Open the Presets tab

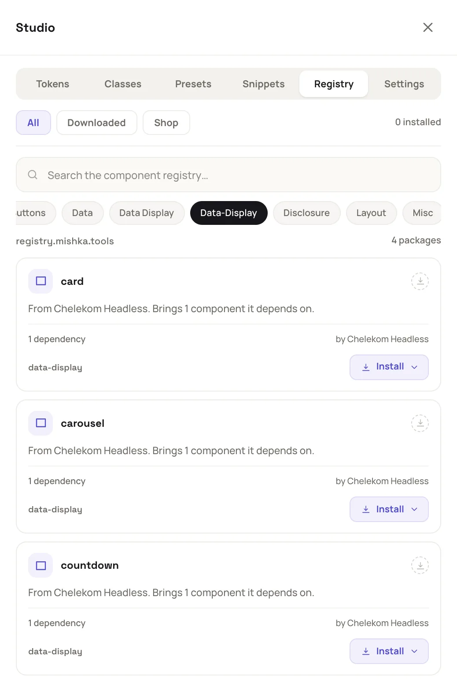[193, 84]
